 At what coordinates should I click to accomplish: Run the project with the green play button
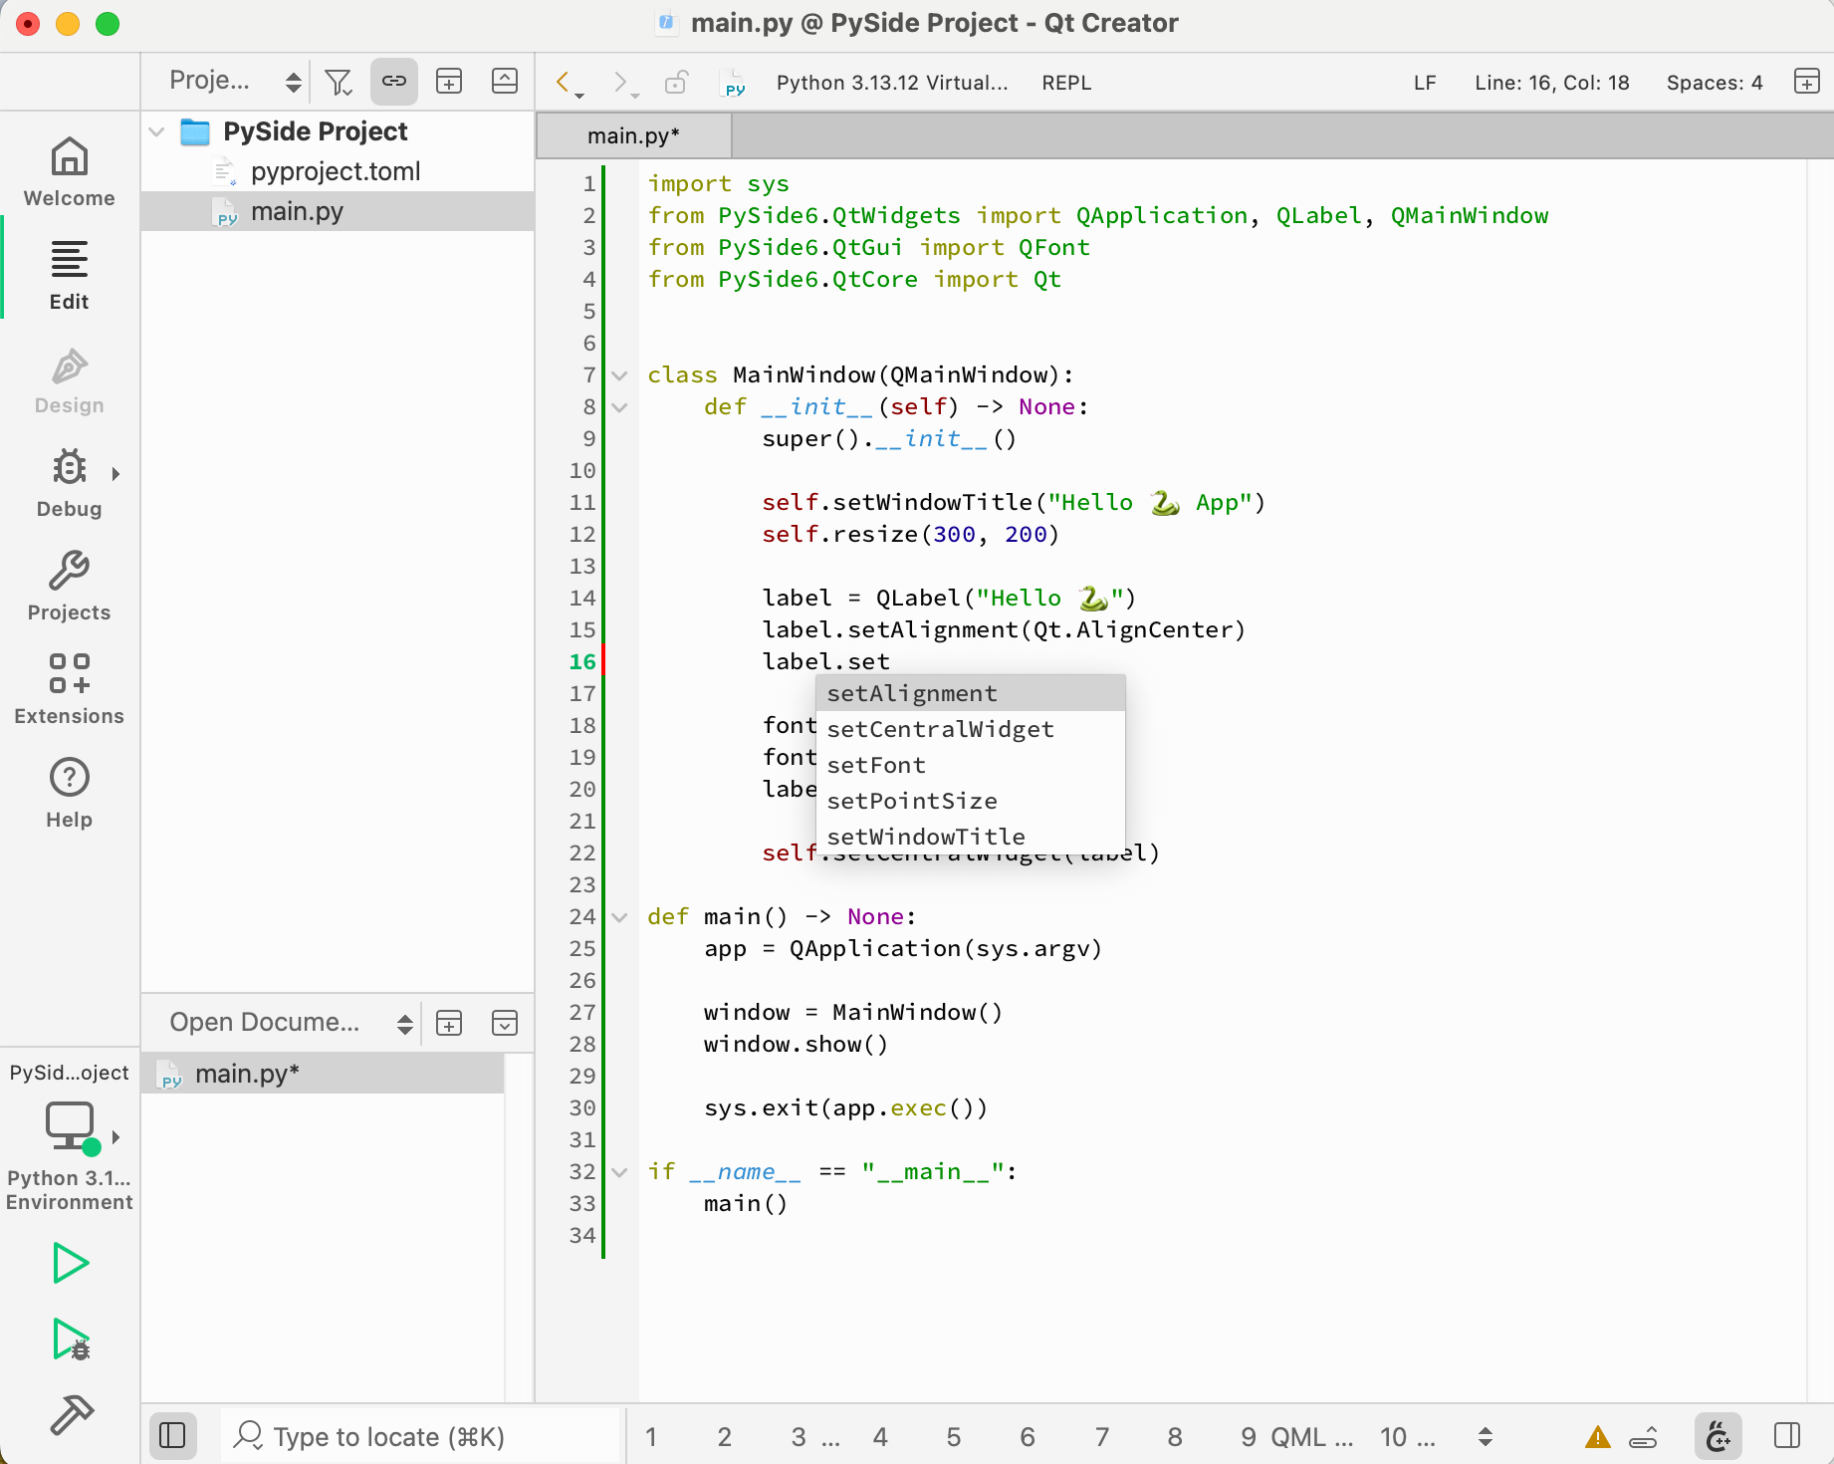pyautogui.click(x=69, y=1263)
